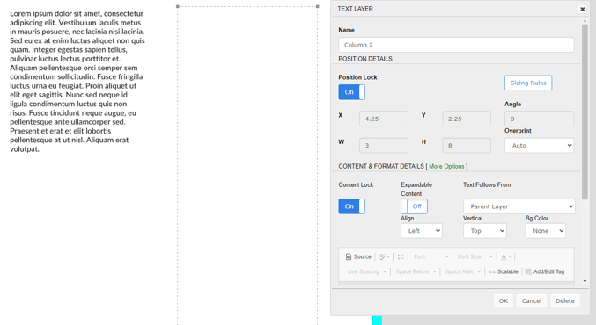Screen dimensions: 596x325
Task: Click the Cancel button
Action: coord(532,300)
